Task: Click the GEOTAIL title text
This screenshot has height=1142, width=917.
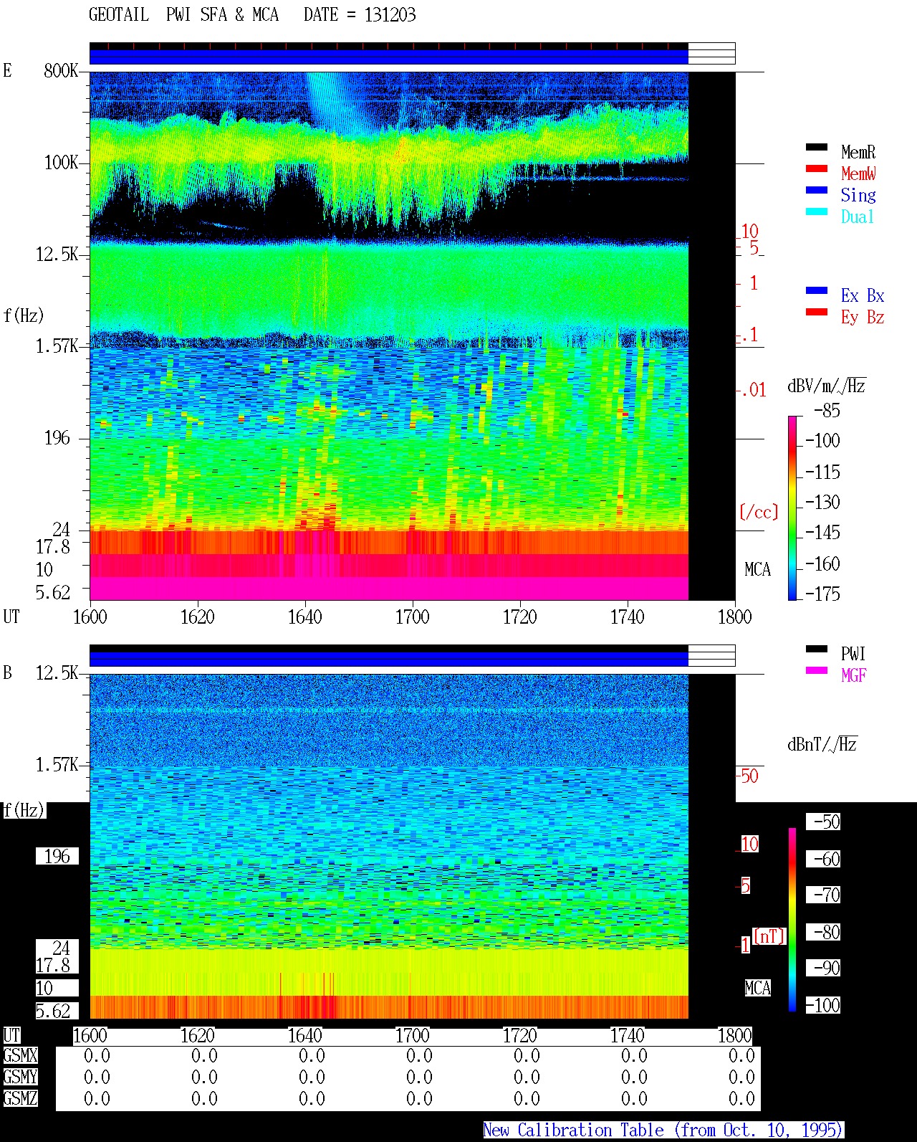Action: [x=119, y=15]
